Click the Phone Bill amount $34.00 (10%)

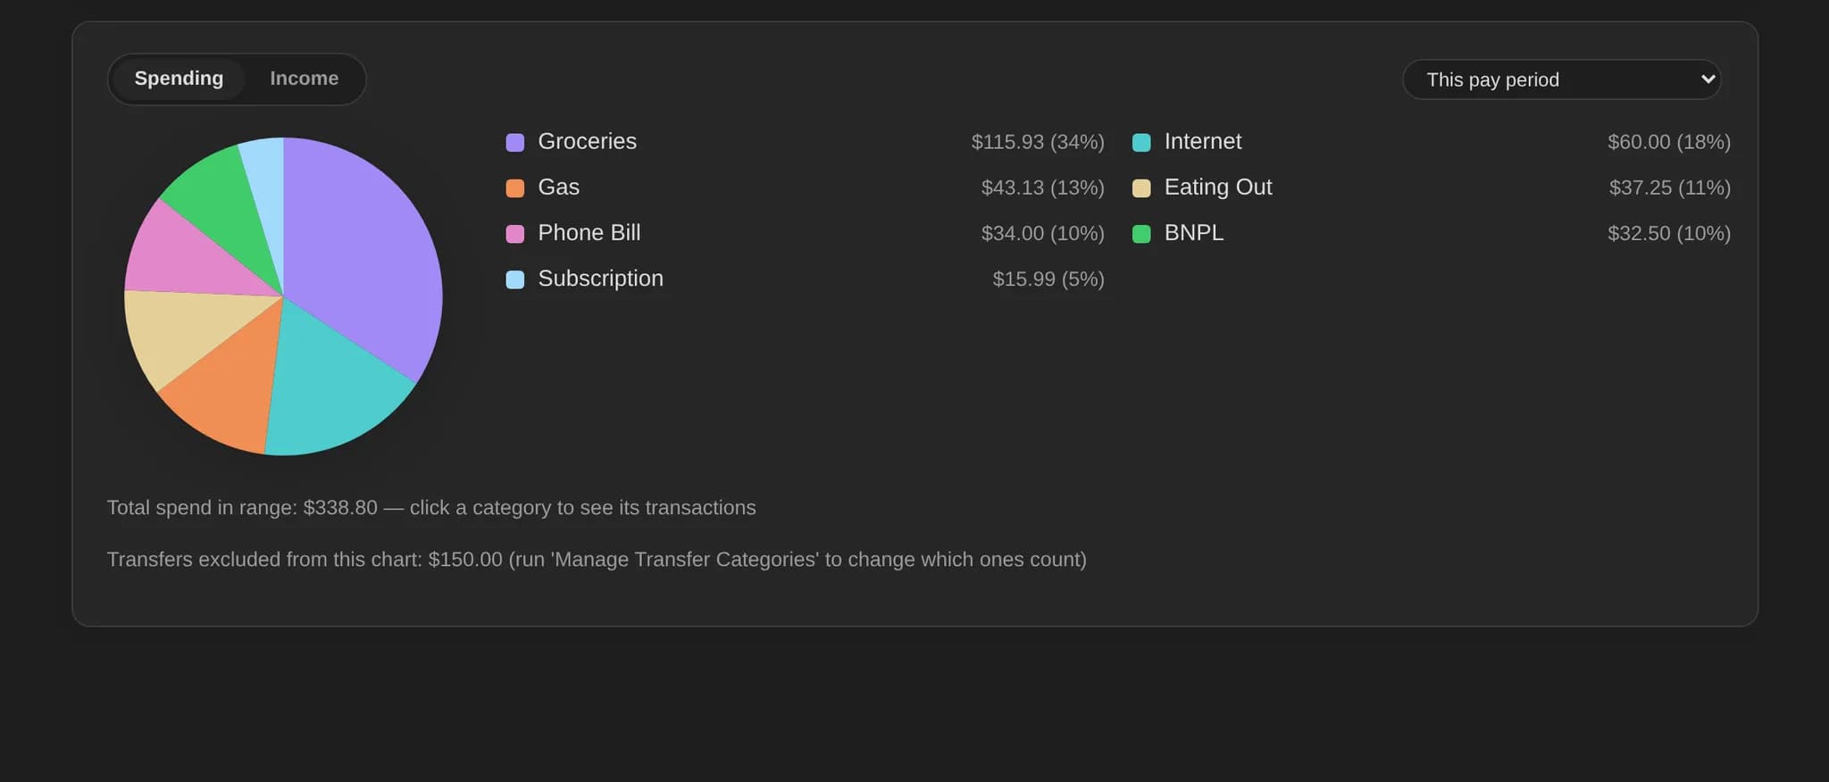pos(1042,233)
